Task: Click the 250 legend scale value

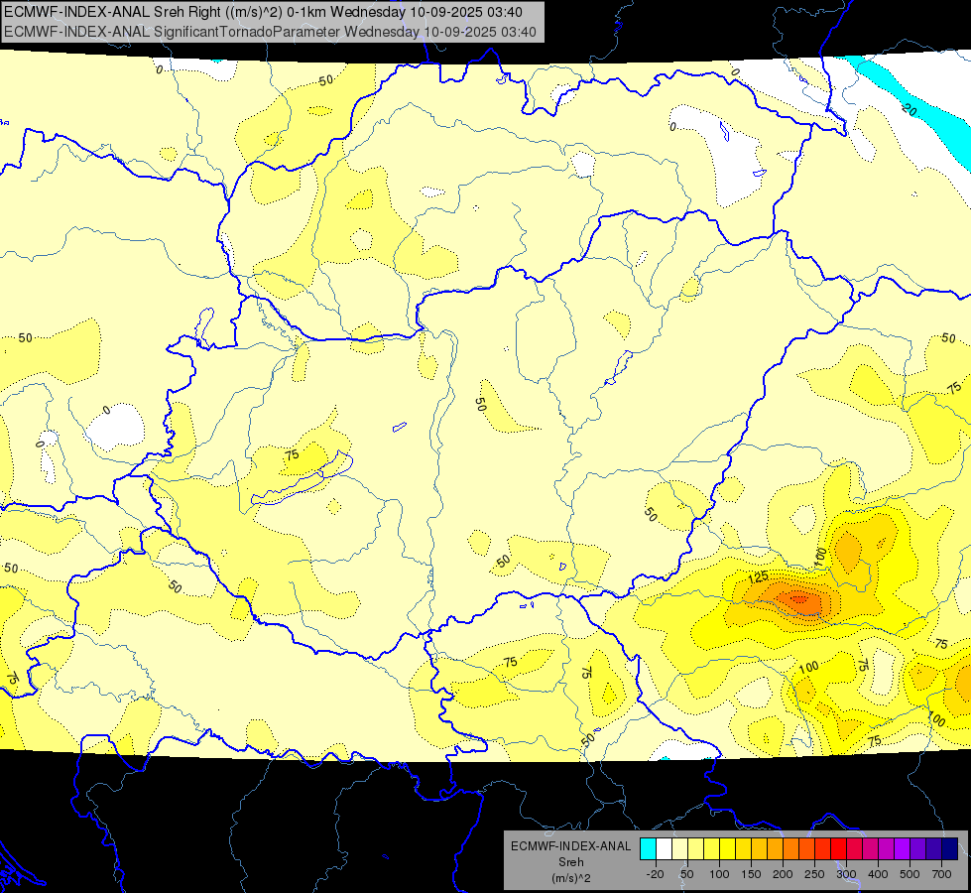Action: pyautogui.click(x=814, y=874)
